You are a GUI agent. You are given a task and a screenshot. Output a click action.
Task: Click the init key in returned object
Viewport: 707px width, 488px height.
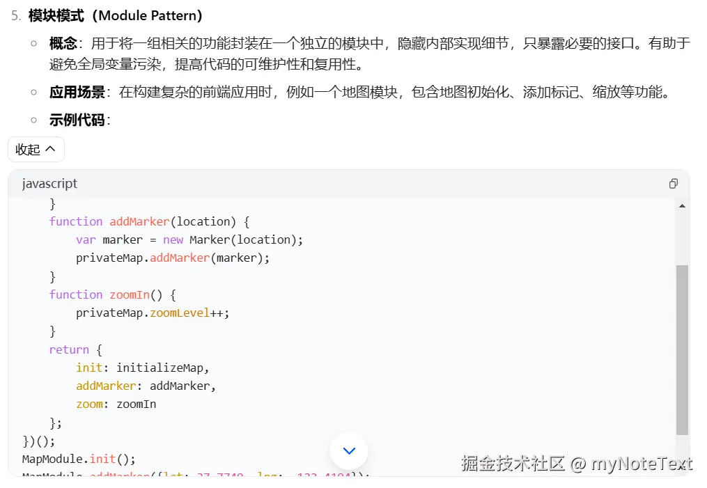(x=89, y=368)
